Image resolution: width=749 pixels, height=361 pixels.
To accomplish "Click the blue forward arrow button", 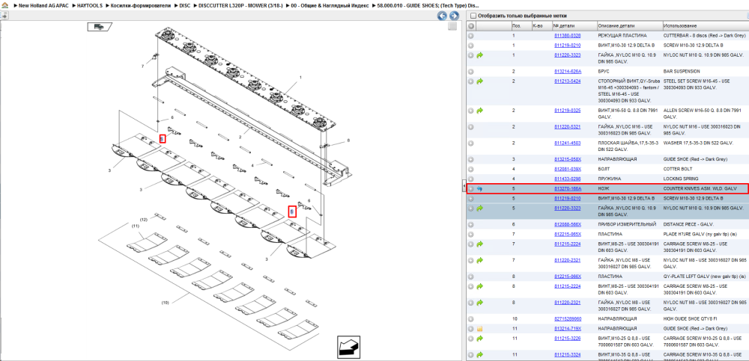I will pos(454,16).
